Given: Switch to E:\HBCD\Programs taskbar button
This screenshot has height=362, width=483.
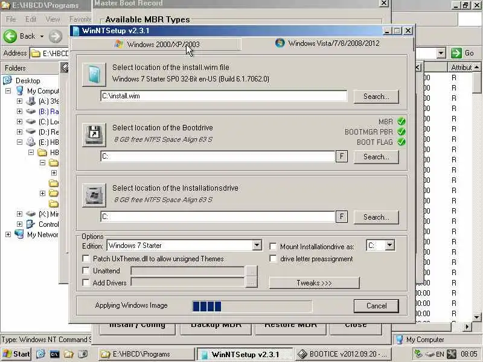Looking at the screenshot, I should (147, 354).
